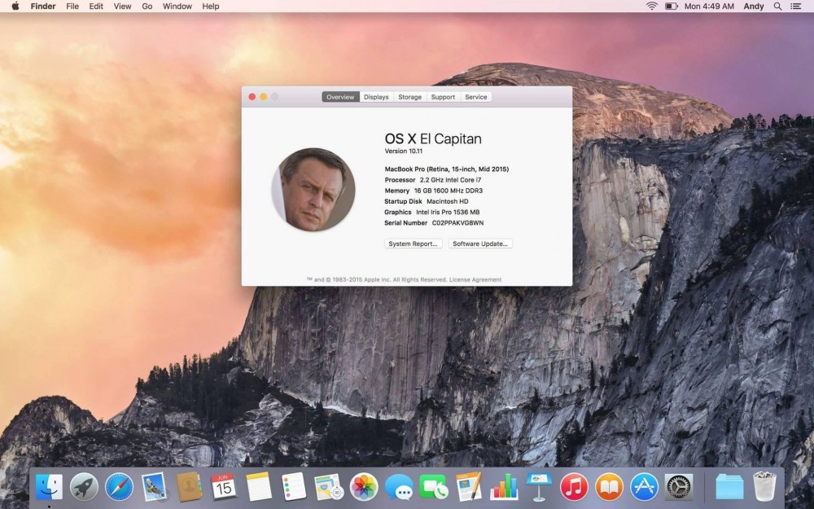
Task: Open the File menu
Action: [72, 7]
